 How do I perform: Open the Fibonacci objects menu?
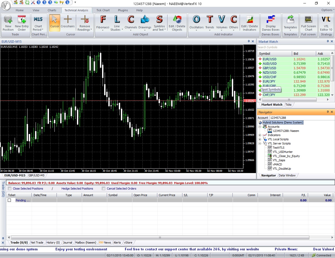click(x=103, y=23)
